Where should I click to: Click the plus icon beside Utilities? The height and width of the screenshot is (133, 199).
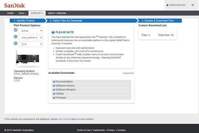pos(54,94)
